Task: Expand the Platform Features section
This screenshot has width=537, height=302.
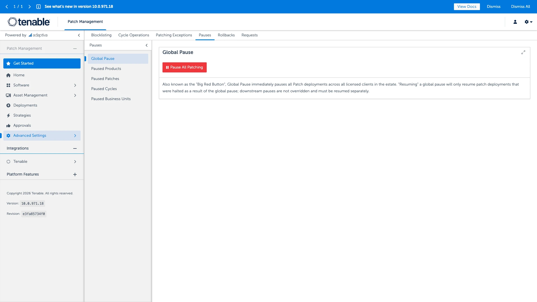Action: (75, 174)
